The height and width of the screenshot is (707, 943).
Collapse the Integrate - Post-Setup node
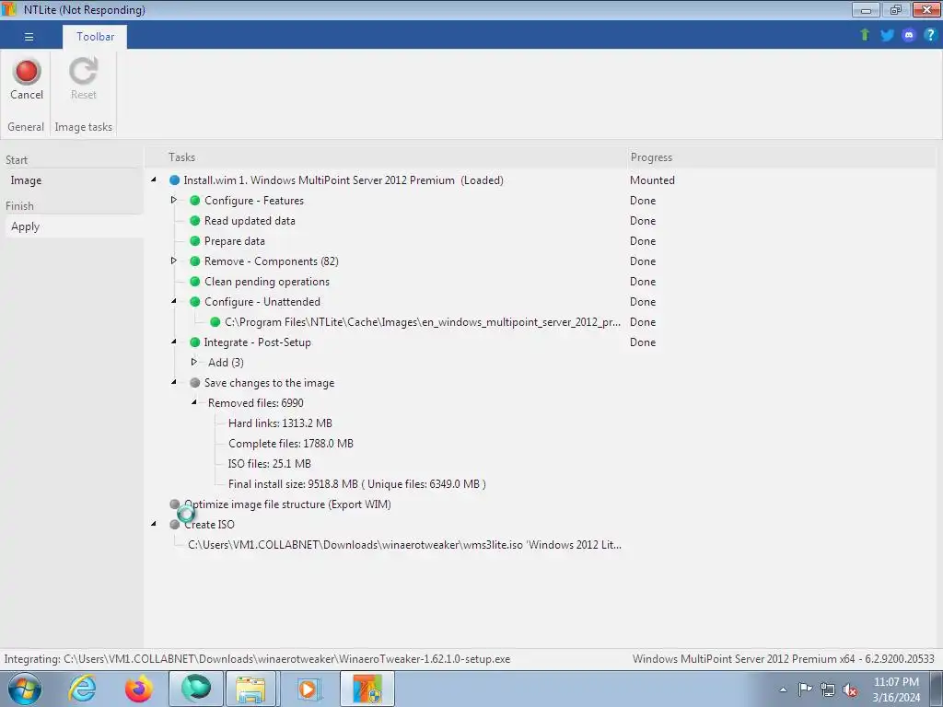(174, 342)
